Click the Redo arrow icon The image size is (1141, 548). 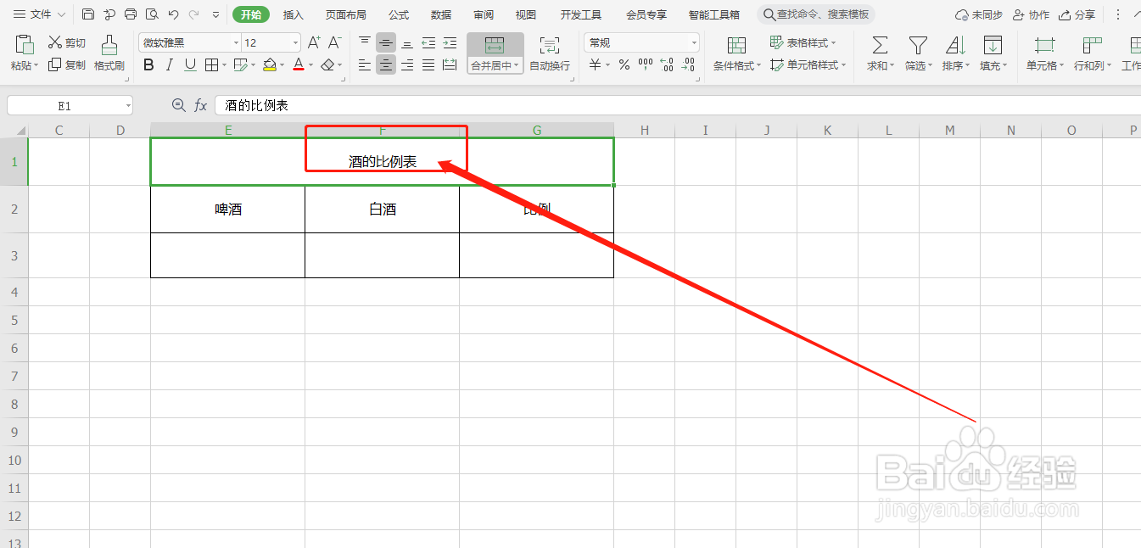coord(194,14)
